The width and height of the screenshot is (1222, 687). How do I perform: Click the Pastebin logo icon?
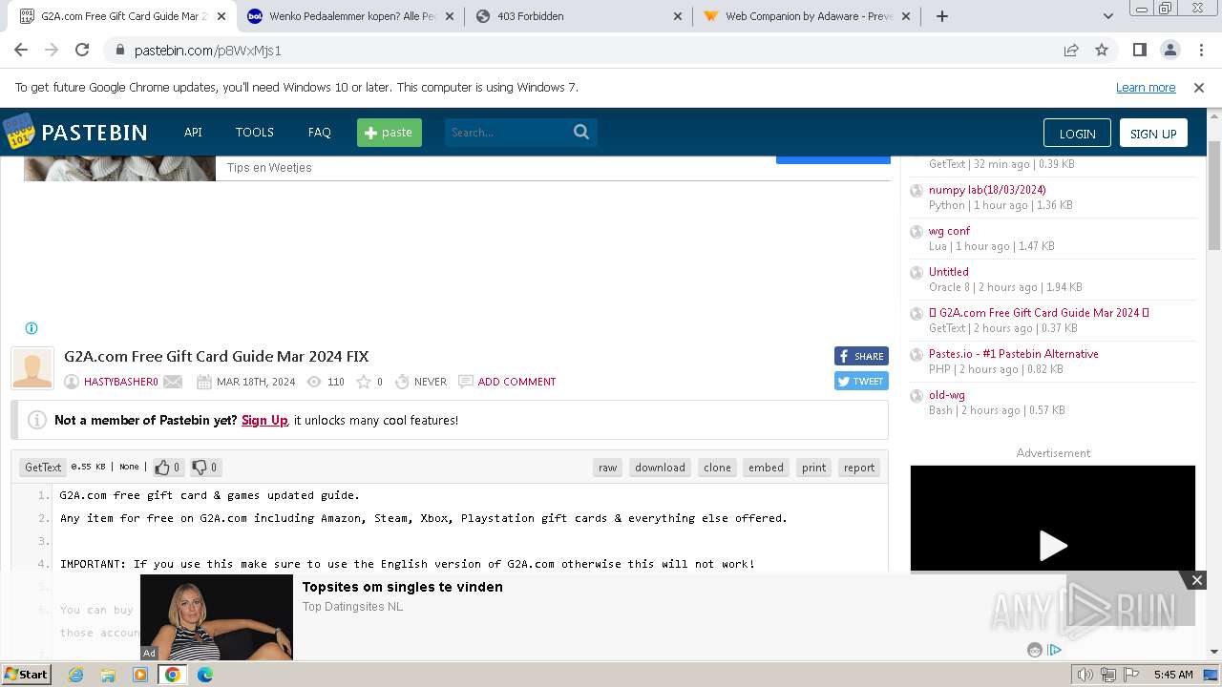click(x=18, y=132)
